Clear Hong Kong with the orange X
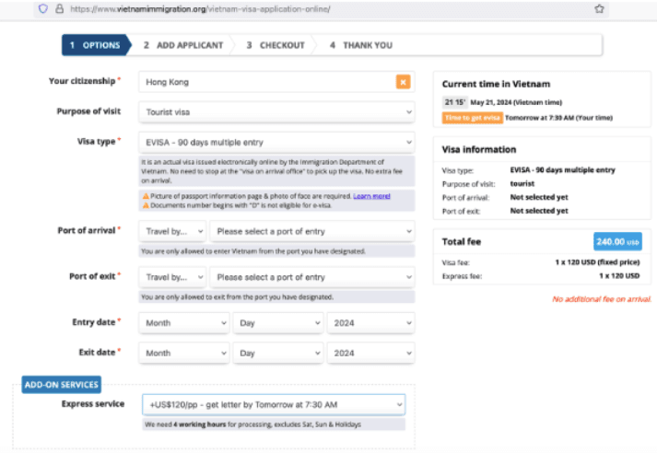This screenshot has height=453, width=657. point(403,82)
